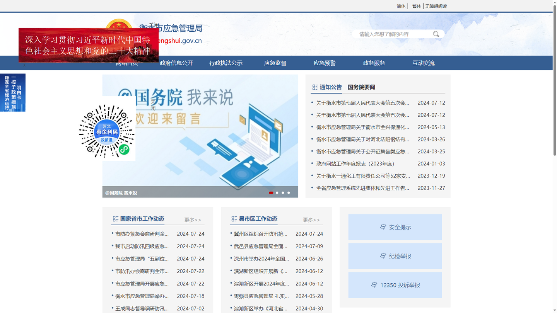The image size is (557, 313).
Task: Open 衡水市应急管理局关于衡水市全兴保温化... notice
Action: click(x=363, y=127)
